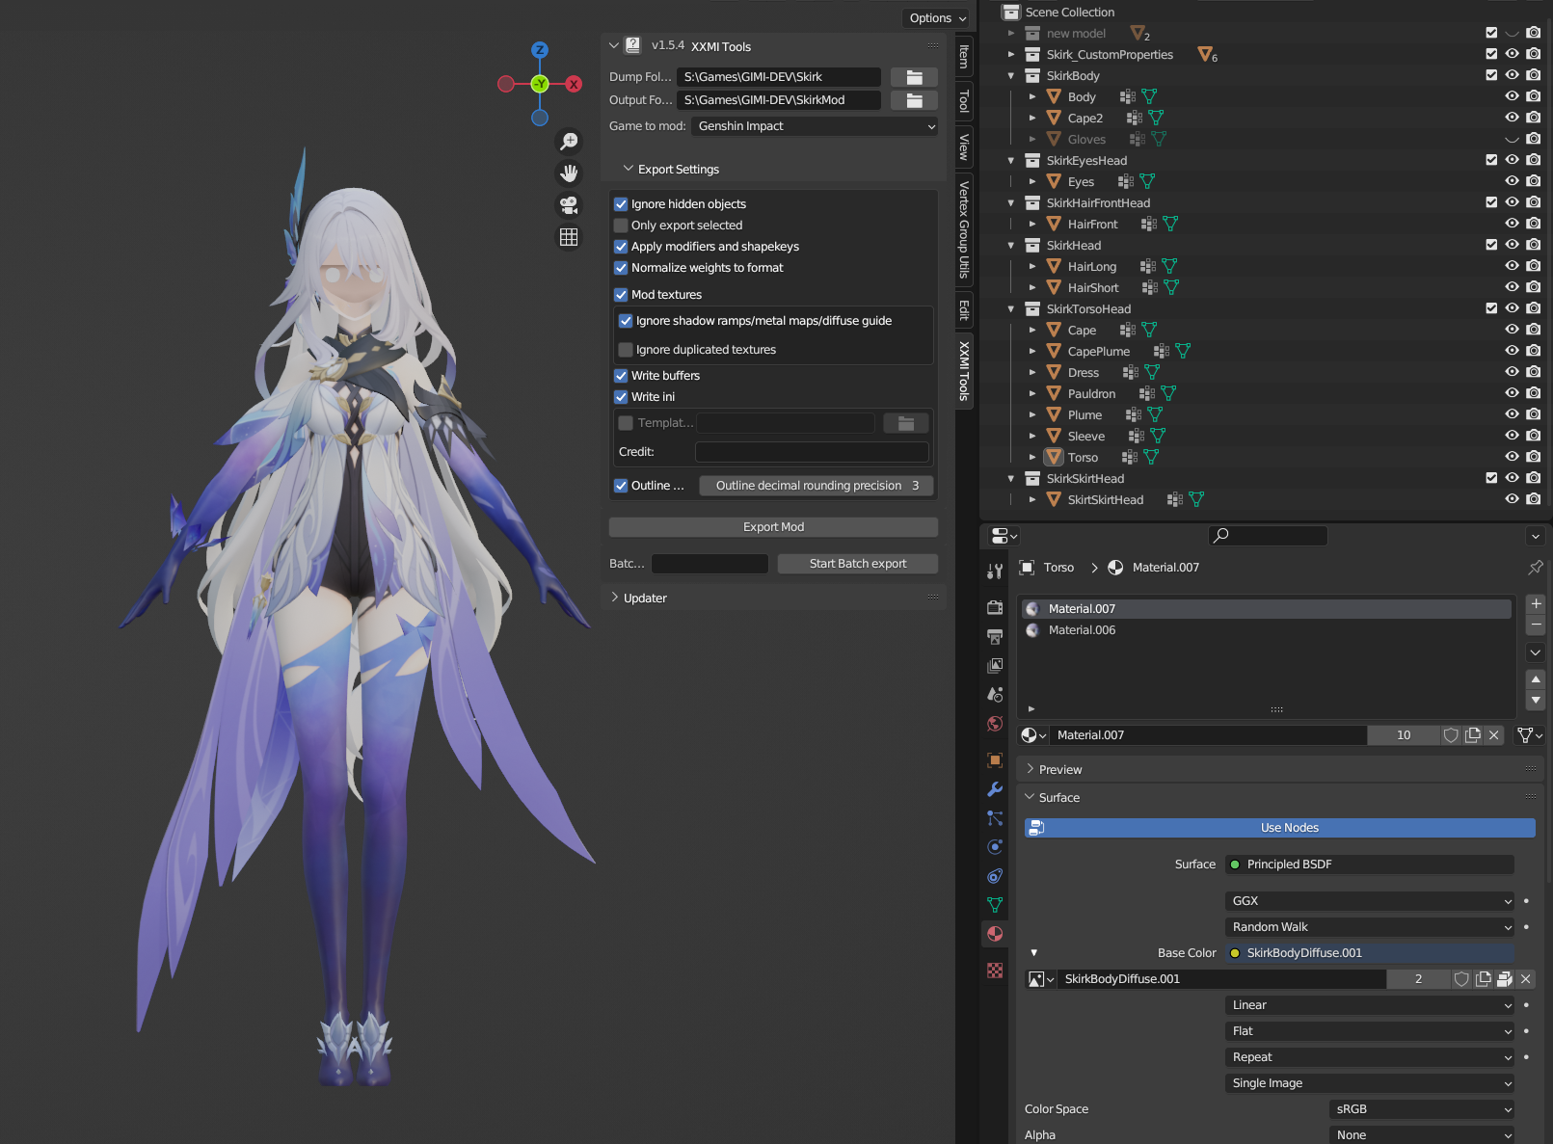
Task: Expand the Preview panel
Action: [1031, 769]
